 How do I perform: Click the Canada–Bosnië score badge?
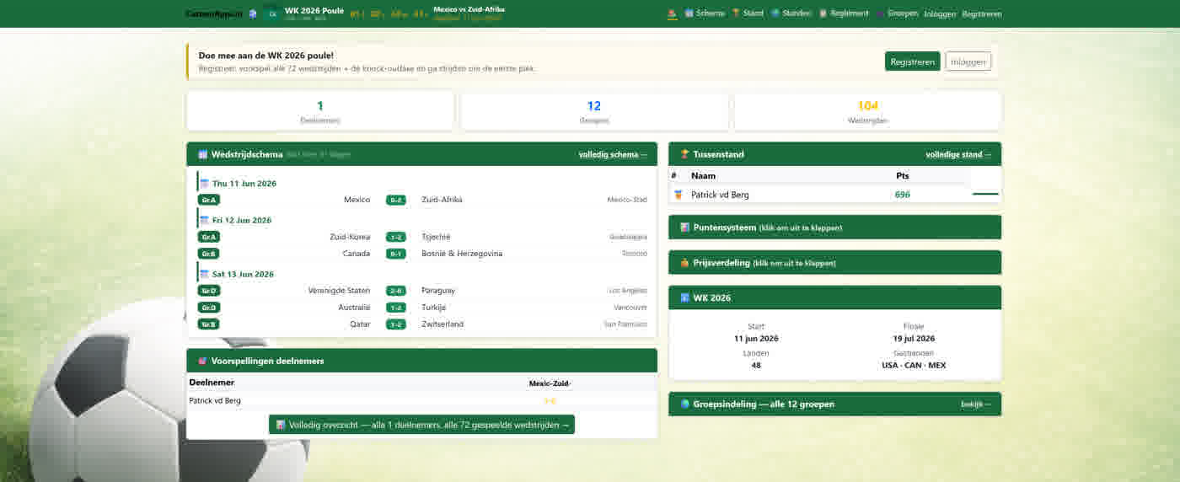[396, 254]
